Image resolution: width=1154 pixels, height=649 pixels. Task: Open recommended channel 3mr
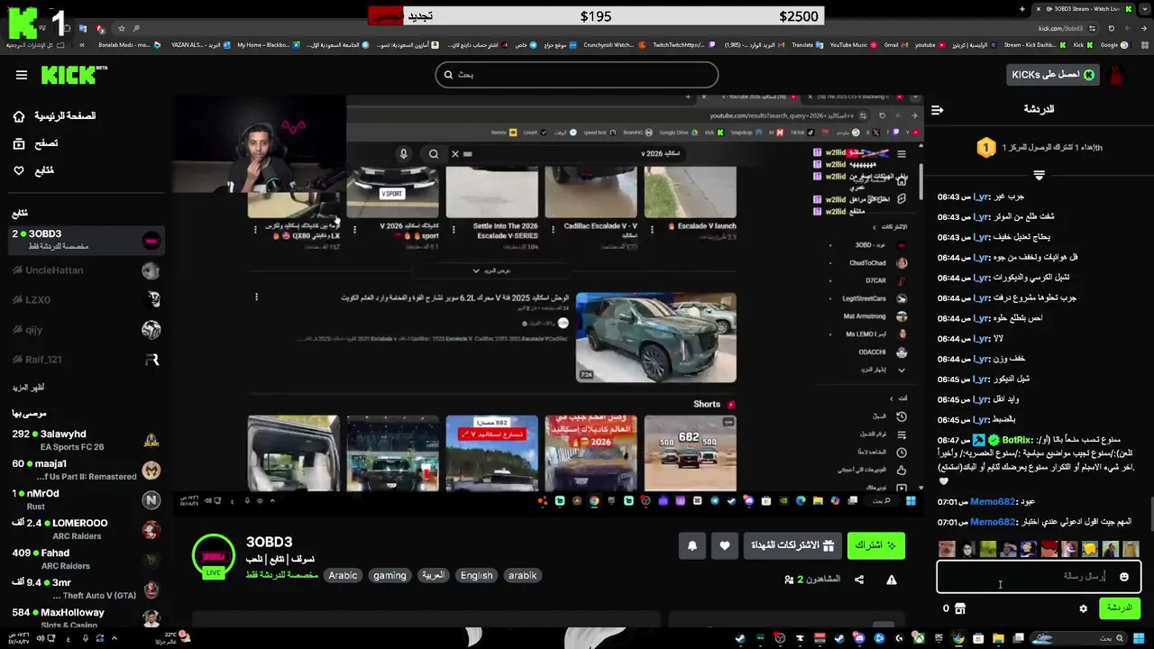[87, 589]
